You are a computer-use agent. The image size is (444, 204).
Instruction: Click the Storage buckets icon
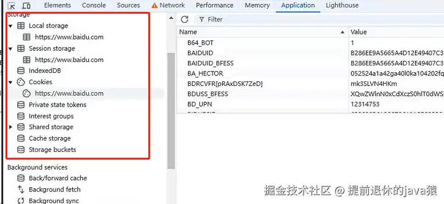tap(21, 150)
